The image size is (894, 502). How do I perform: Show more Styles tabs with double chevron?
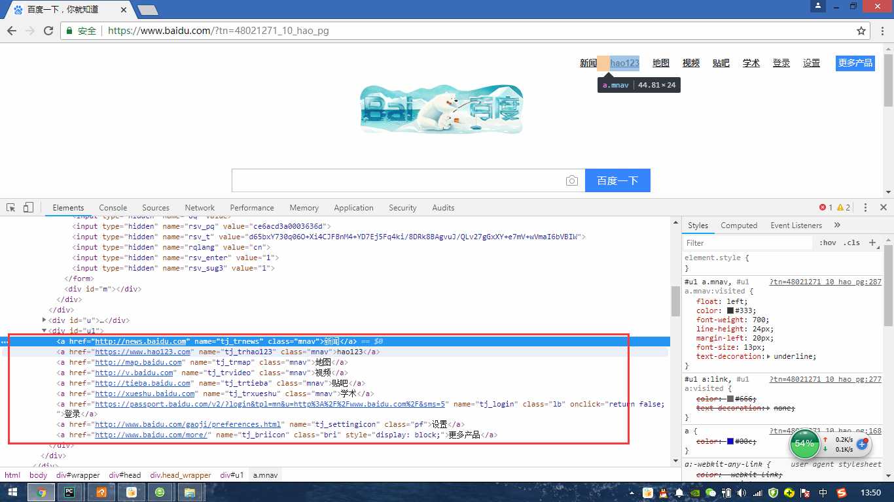tap(838, 226)
